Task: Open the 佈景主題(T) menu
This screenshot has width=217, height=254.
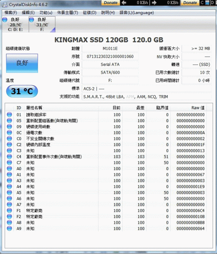Action: [67, 13]
